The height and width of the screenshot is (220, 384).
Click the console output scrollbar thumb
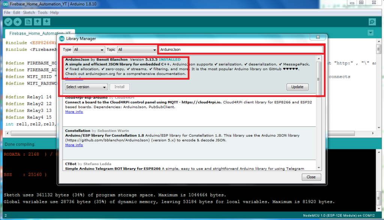coord(379,198)
